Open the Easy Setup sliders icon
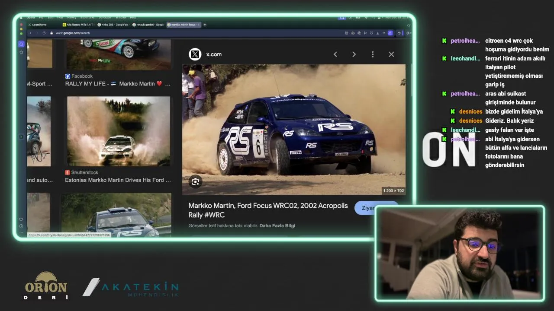The width and height of the screenshot is (554, 311). click(384, 33)
